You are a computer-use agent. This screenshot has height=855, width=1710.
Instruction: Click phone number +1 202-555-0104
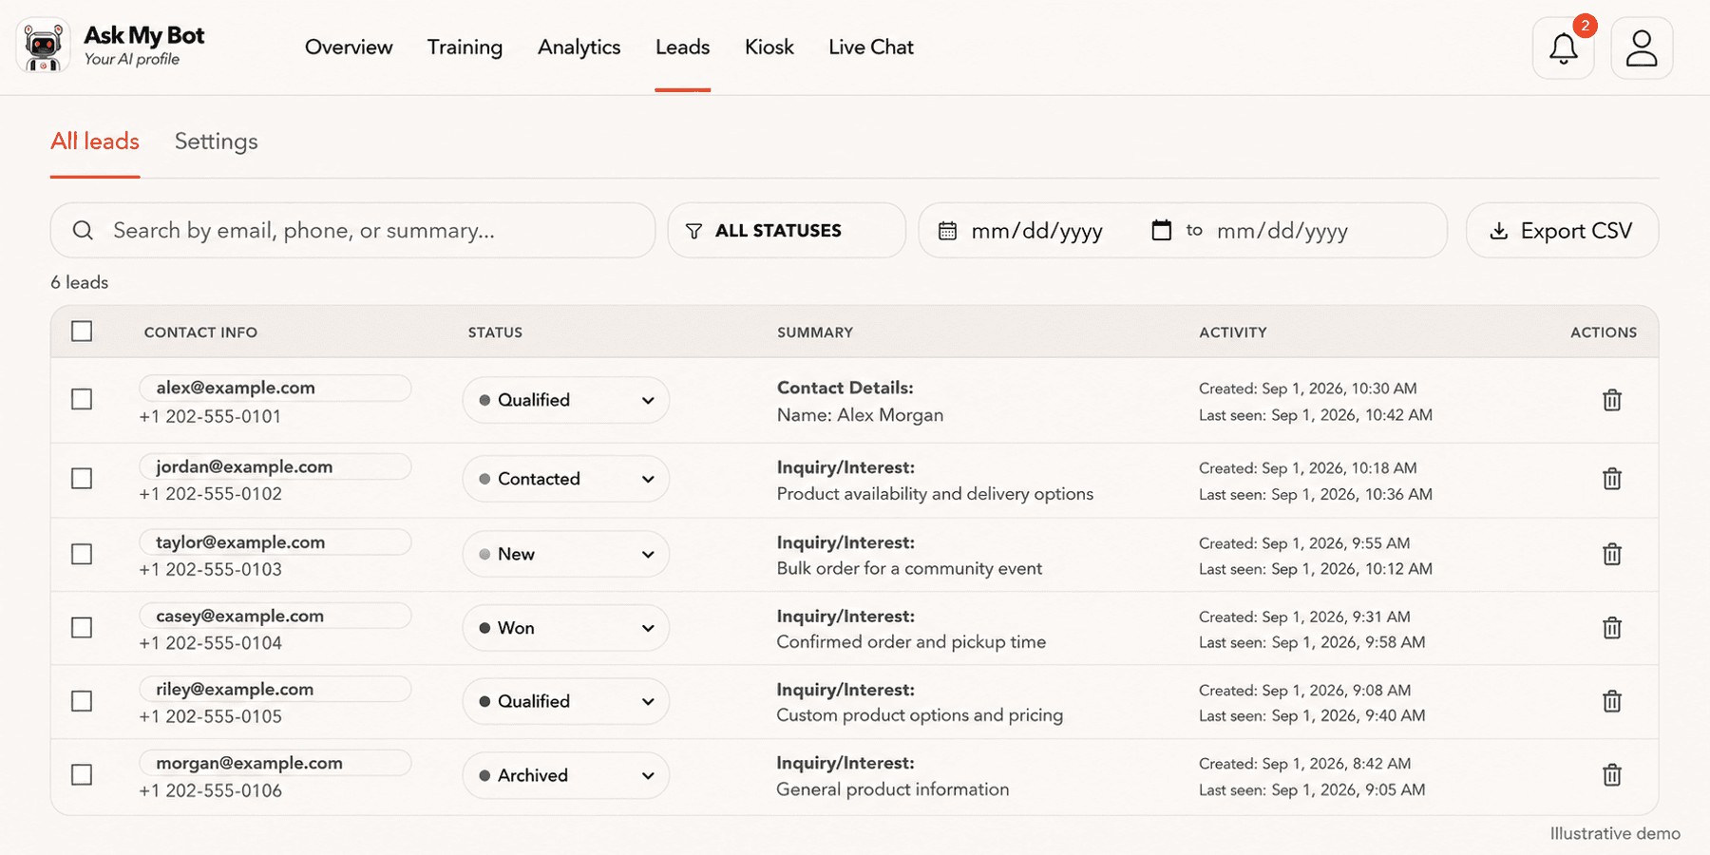tap(210, 643)
